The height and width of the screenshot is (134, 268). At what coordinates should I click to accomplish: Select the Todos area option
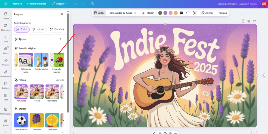point(22,29)
